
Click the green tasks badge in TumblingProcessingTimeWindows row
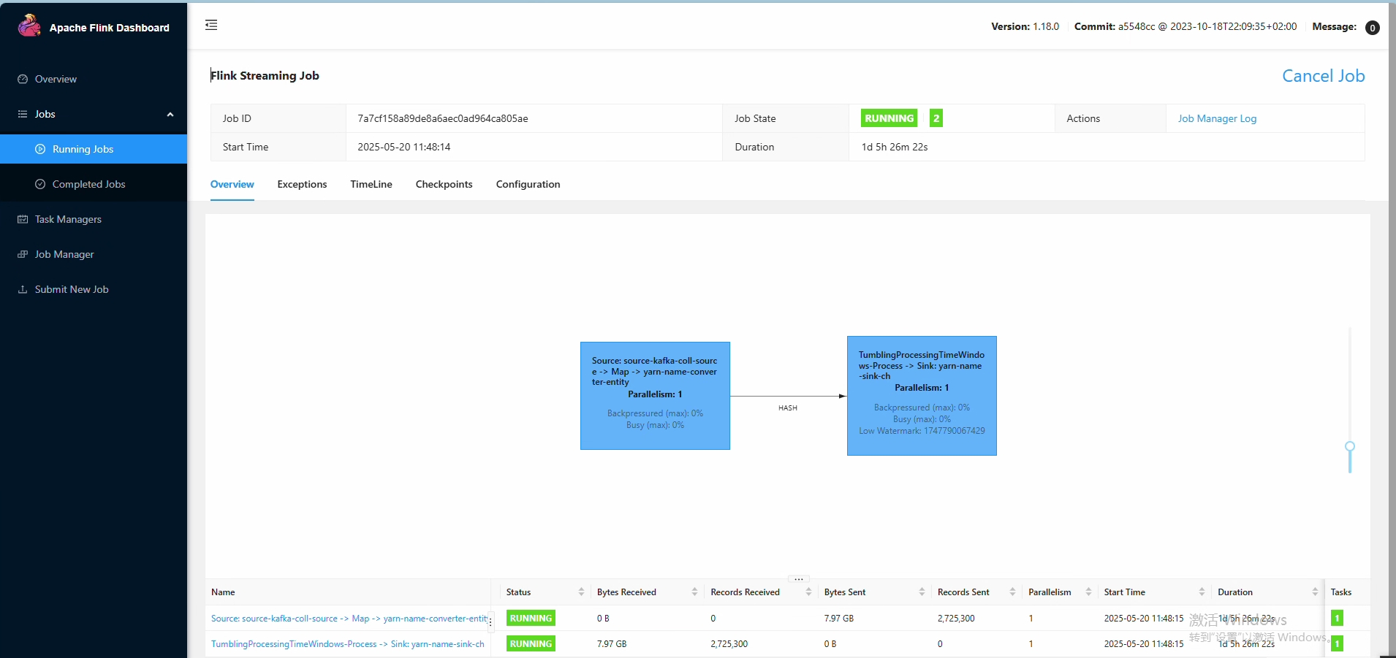pyautogui.click(x=1337, y=644)
